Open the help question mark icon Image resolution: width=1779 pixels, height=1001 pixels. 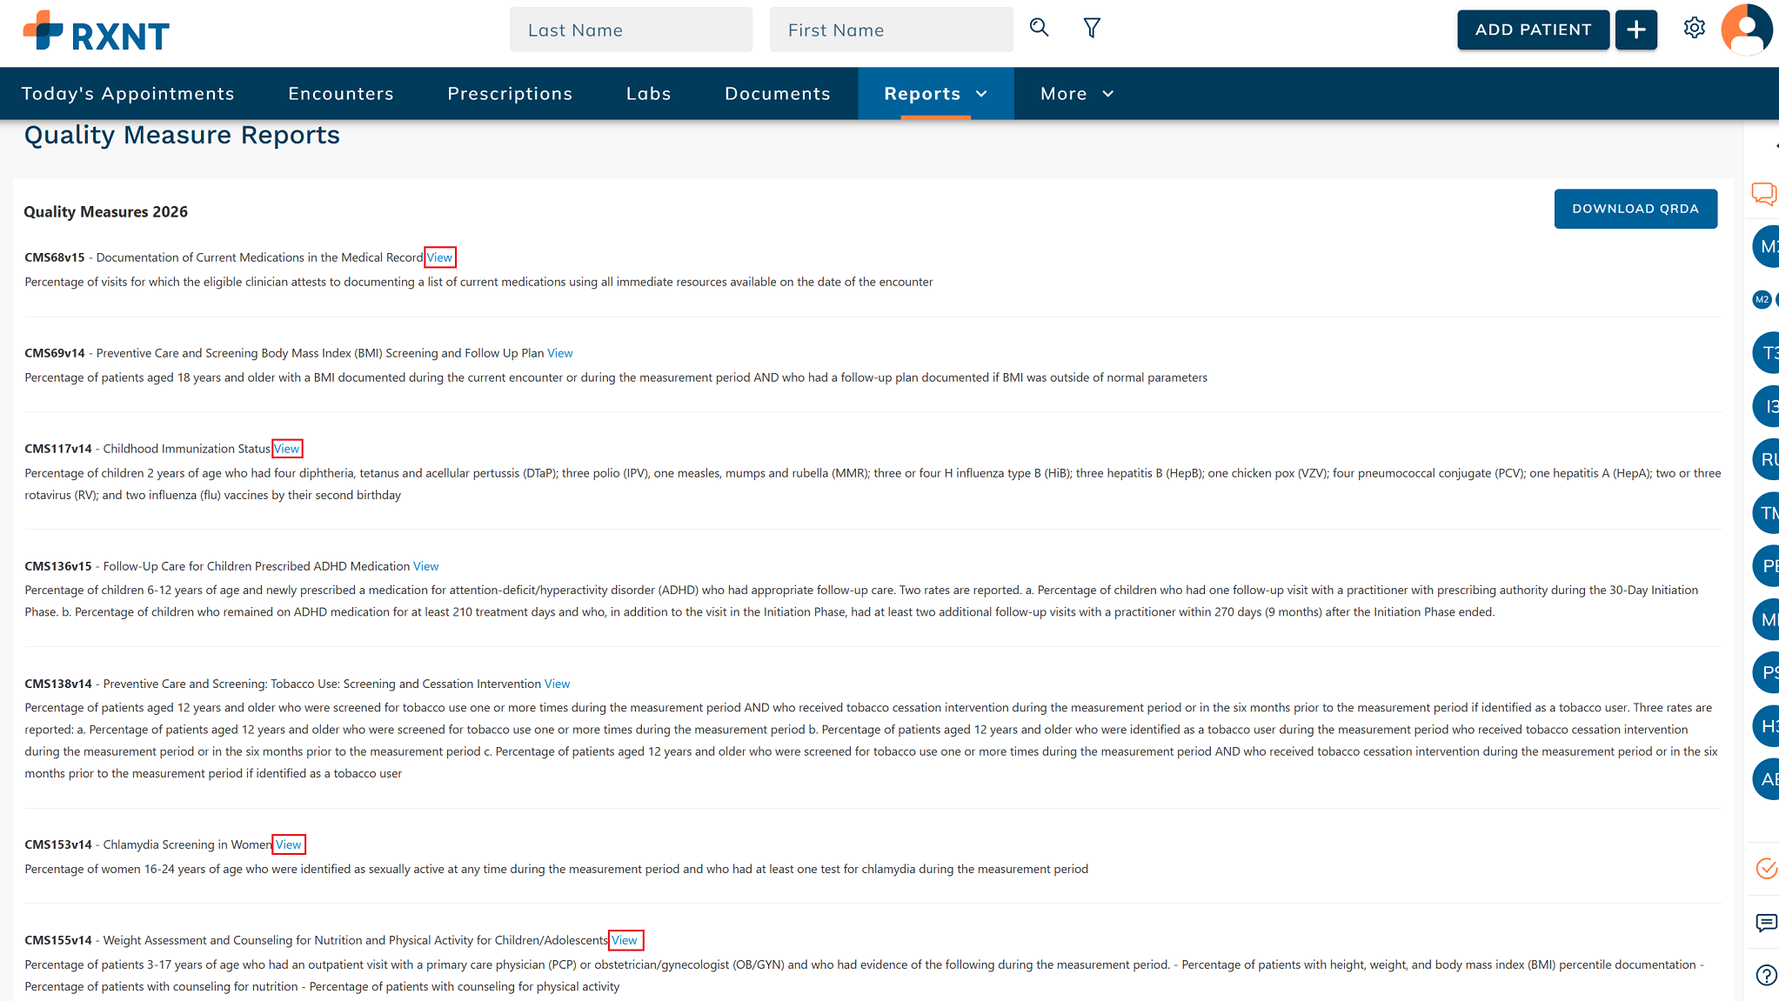(x=1766, y=976)
